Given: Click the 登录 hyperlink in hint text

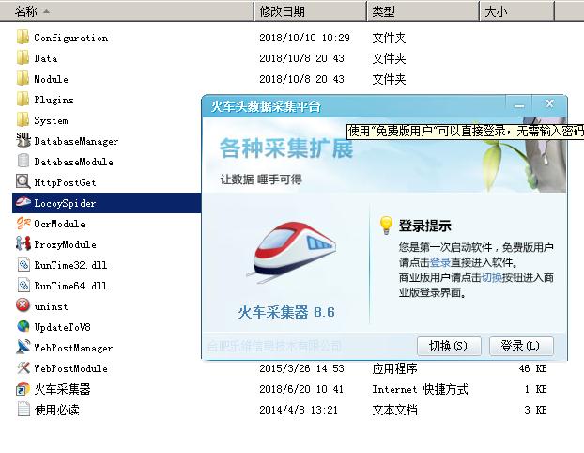Looking at the screenshot, I should pos(440,263).
